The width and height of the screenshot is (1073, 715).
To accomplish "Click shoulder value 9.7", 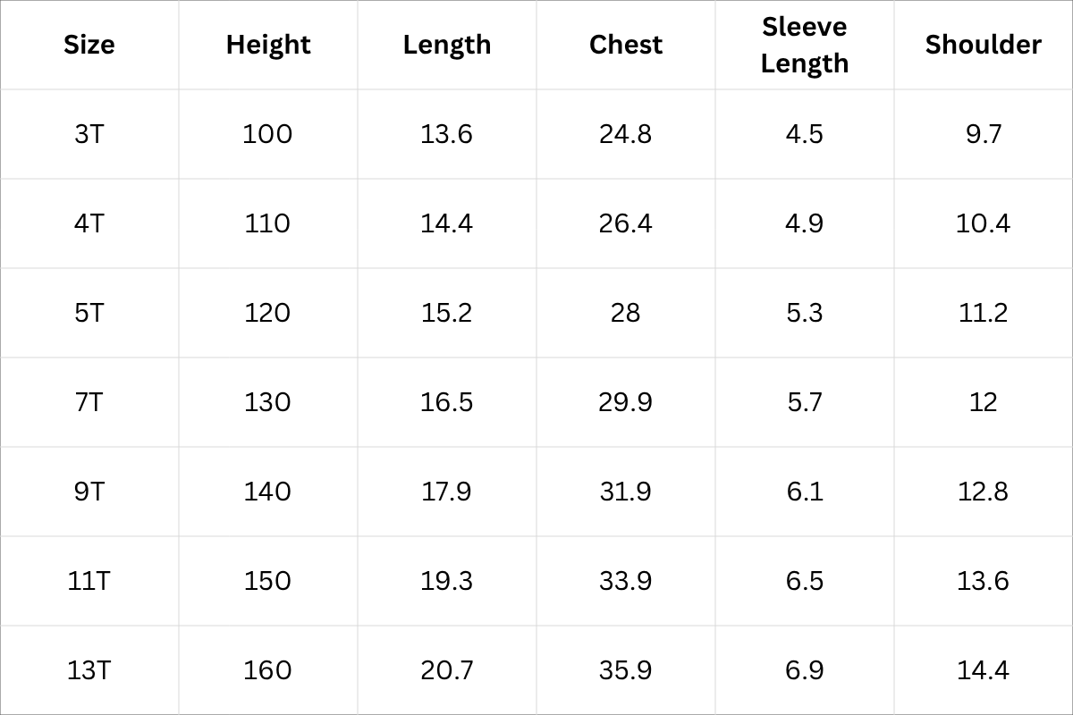I will pos(984,134).
